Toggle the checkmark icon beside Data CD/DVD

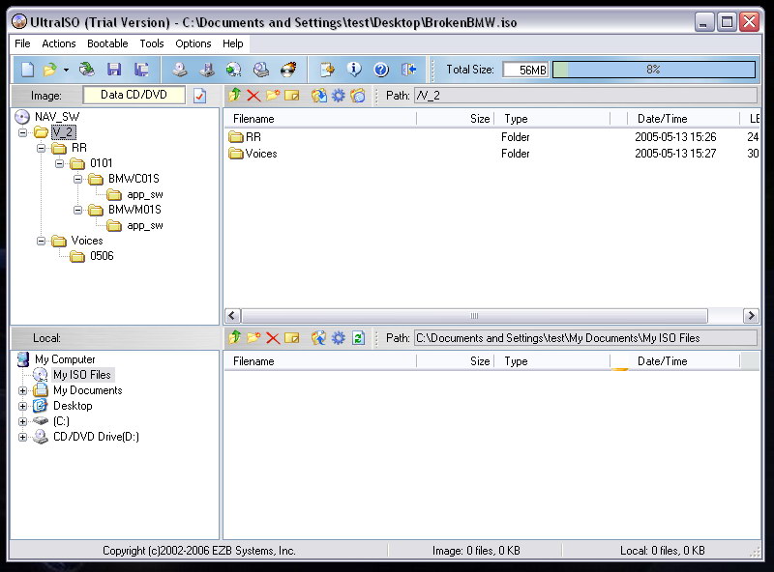click(x=199, y=96)
